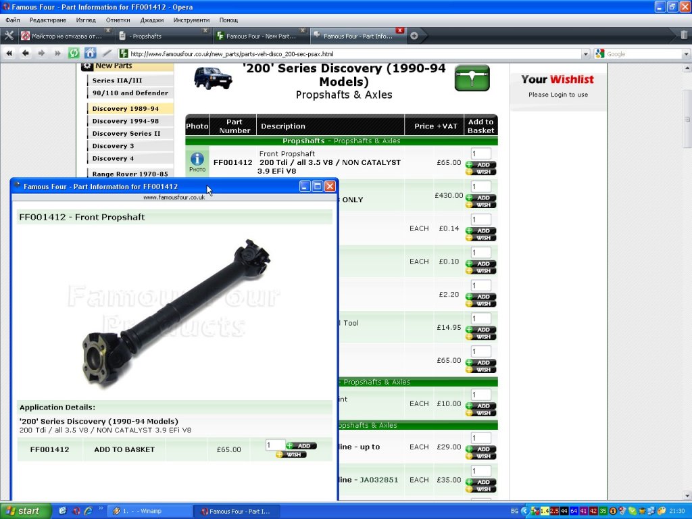
Task: Click the green axle category icon
Action: 472,78
